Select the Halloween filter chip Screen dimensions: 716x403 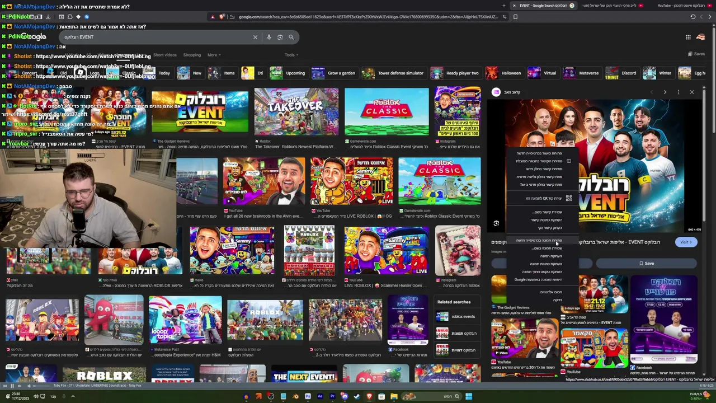point(504,73)
